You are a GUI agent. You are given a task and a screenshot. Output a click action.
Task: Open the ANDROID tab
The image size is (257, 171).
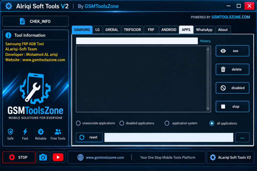[169, 30]
